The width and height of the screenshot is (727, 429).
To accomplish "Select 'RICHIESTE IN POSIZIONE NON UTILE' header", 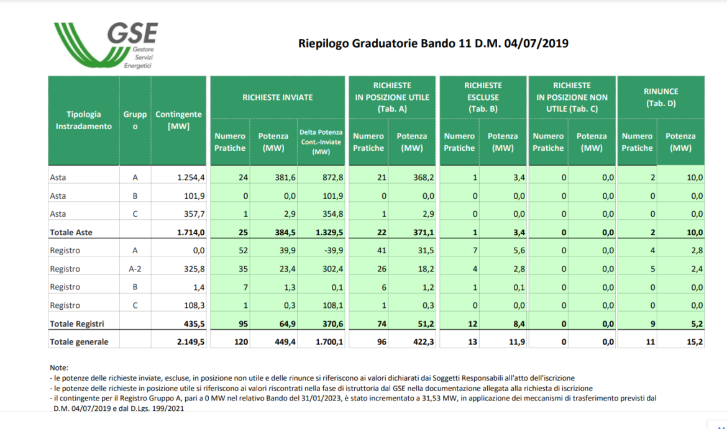I will [572, 97].
